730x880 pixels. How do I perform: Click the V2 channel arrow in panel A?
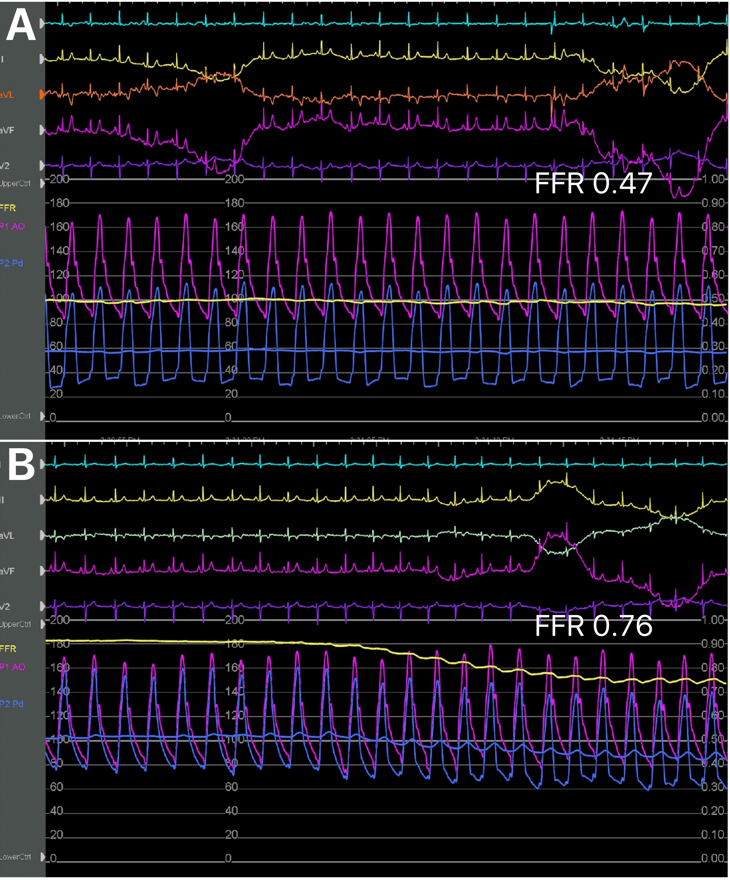coord(42,166)
